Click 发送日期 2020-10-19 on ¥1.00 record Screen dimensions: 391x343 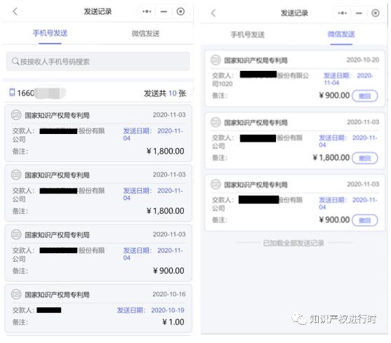tap(151, 310)
